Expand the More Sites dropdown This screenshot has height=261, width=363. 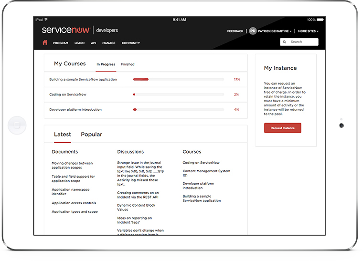click(x=308, y=31)
